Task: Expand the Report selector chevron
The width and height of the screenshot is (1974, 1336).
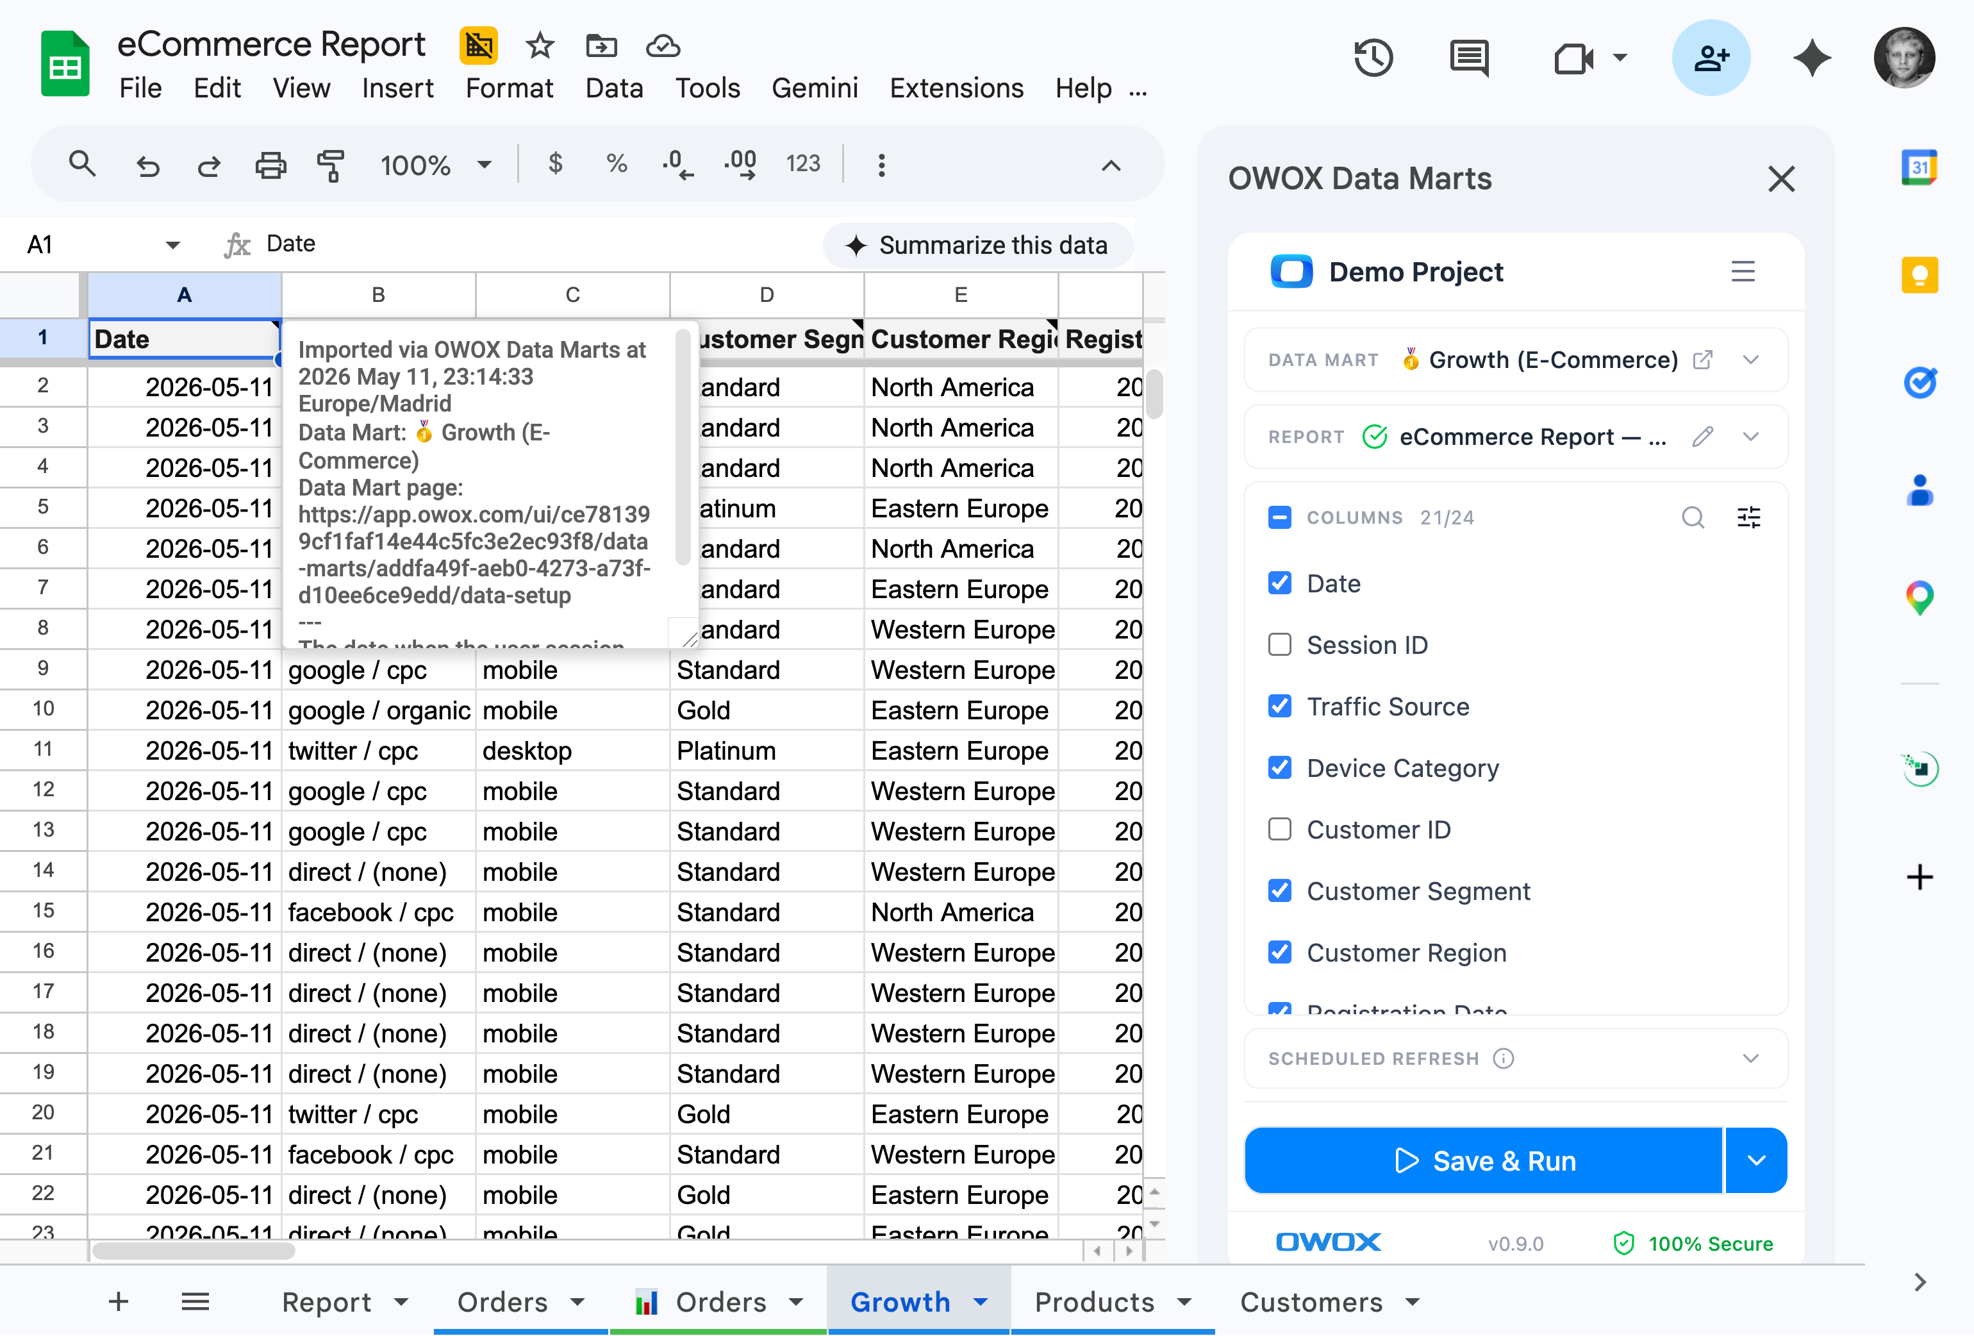Action: (x=1750, y=437)
